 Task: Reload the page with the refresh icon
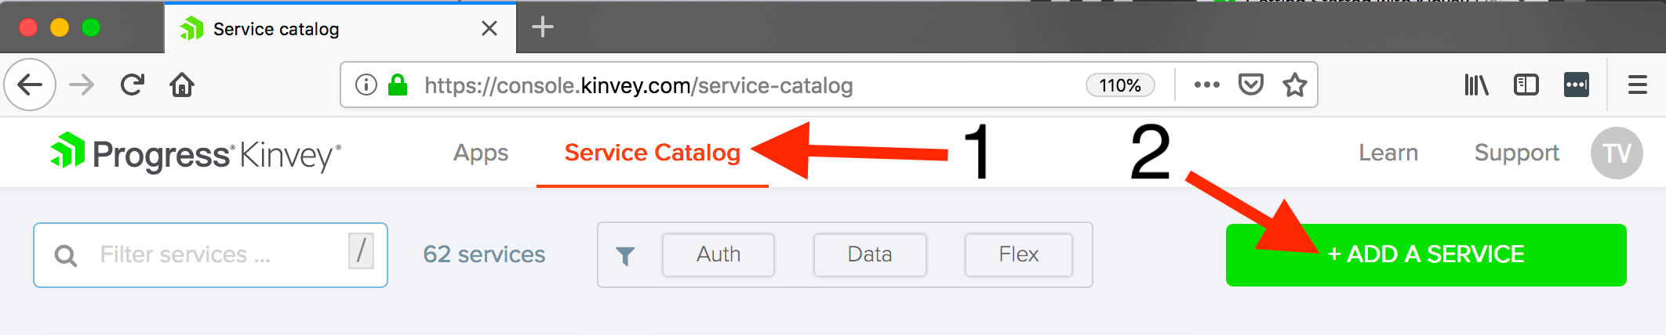pyautogui.click(x=133, y=85)
